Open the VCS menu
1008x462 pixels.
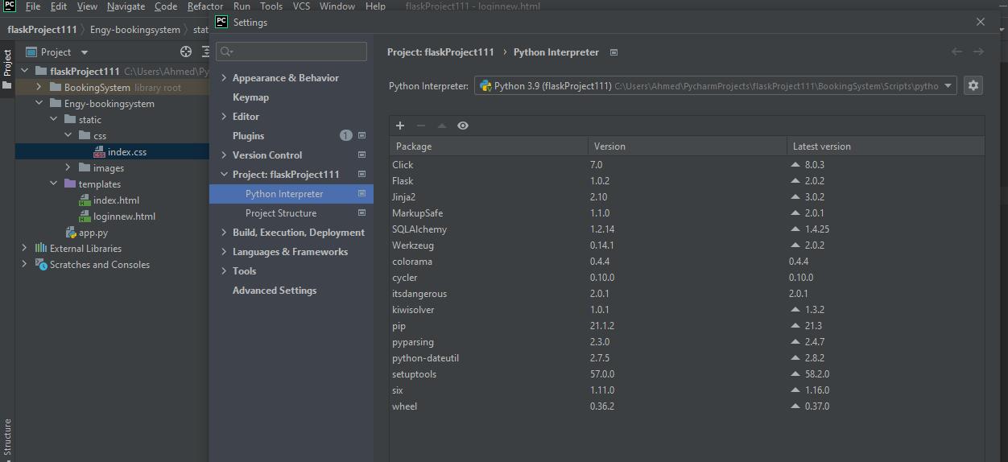point(301,6)
